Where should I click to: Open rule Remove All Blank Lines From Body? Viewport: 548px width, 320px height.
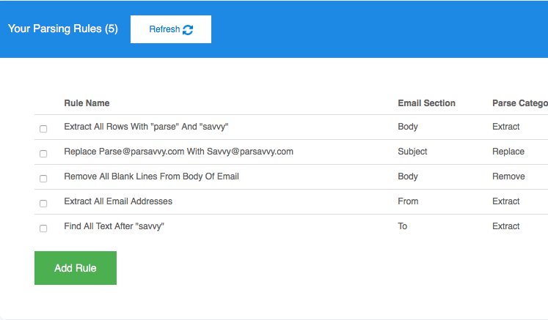(151, 176)
